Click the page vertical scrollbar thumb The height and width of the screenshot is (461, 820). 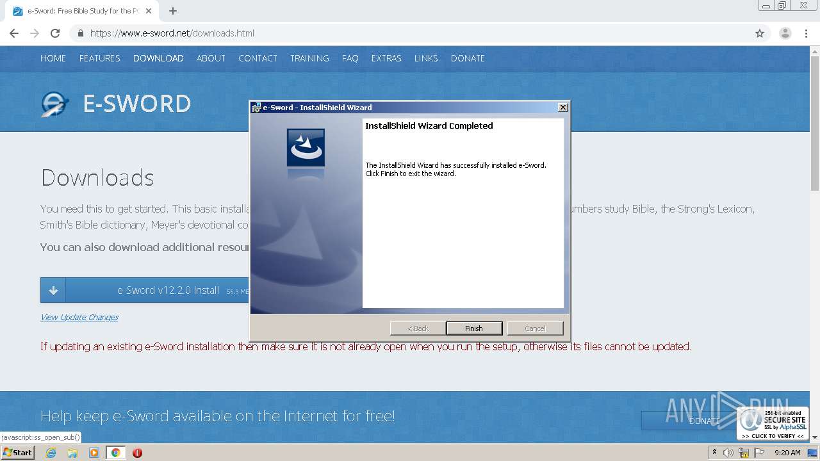pyautogui.click(x=815, y=123)
